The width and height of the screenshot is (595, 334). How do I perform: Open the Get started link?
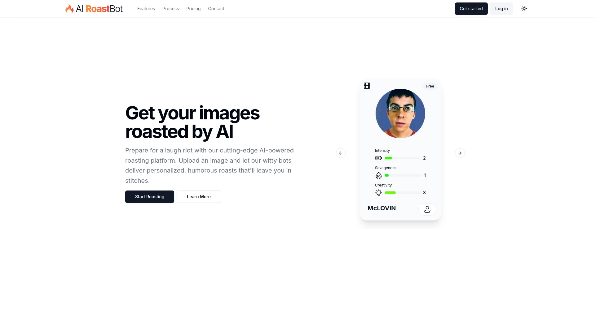click(471, 9)
